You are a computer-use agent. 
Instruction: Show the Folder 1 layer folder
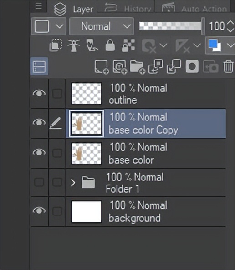[39, 182]
